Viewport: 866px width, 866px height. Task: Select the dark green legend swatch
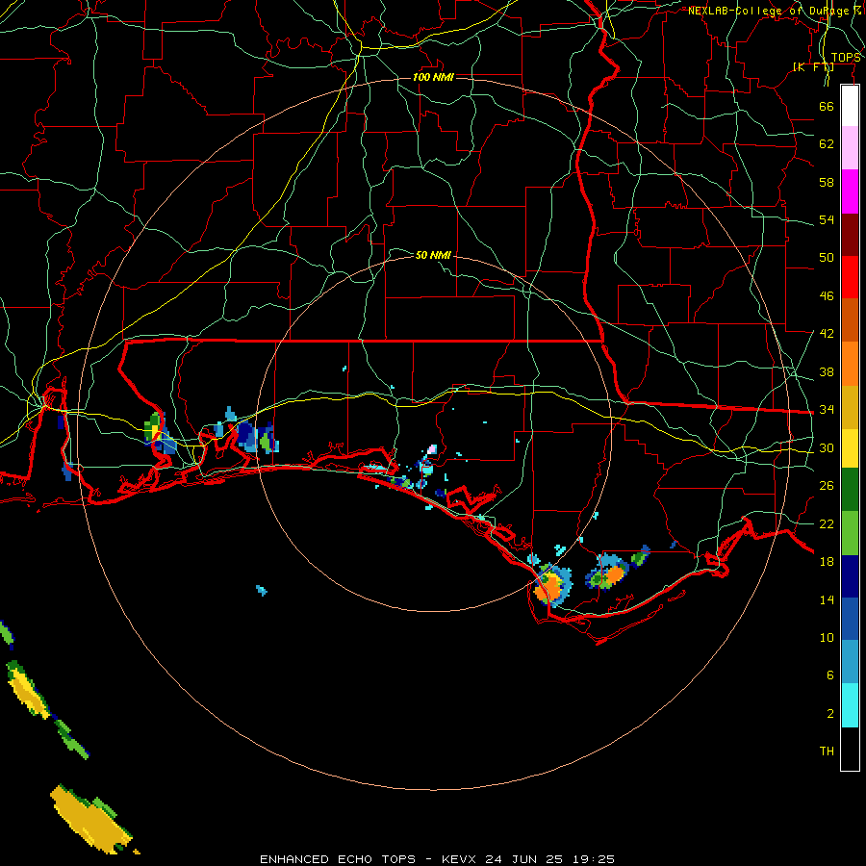point(850,490)
